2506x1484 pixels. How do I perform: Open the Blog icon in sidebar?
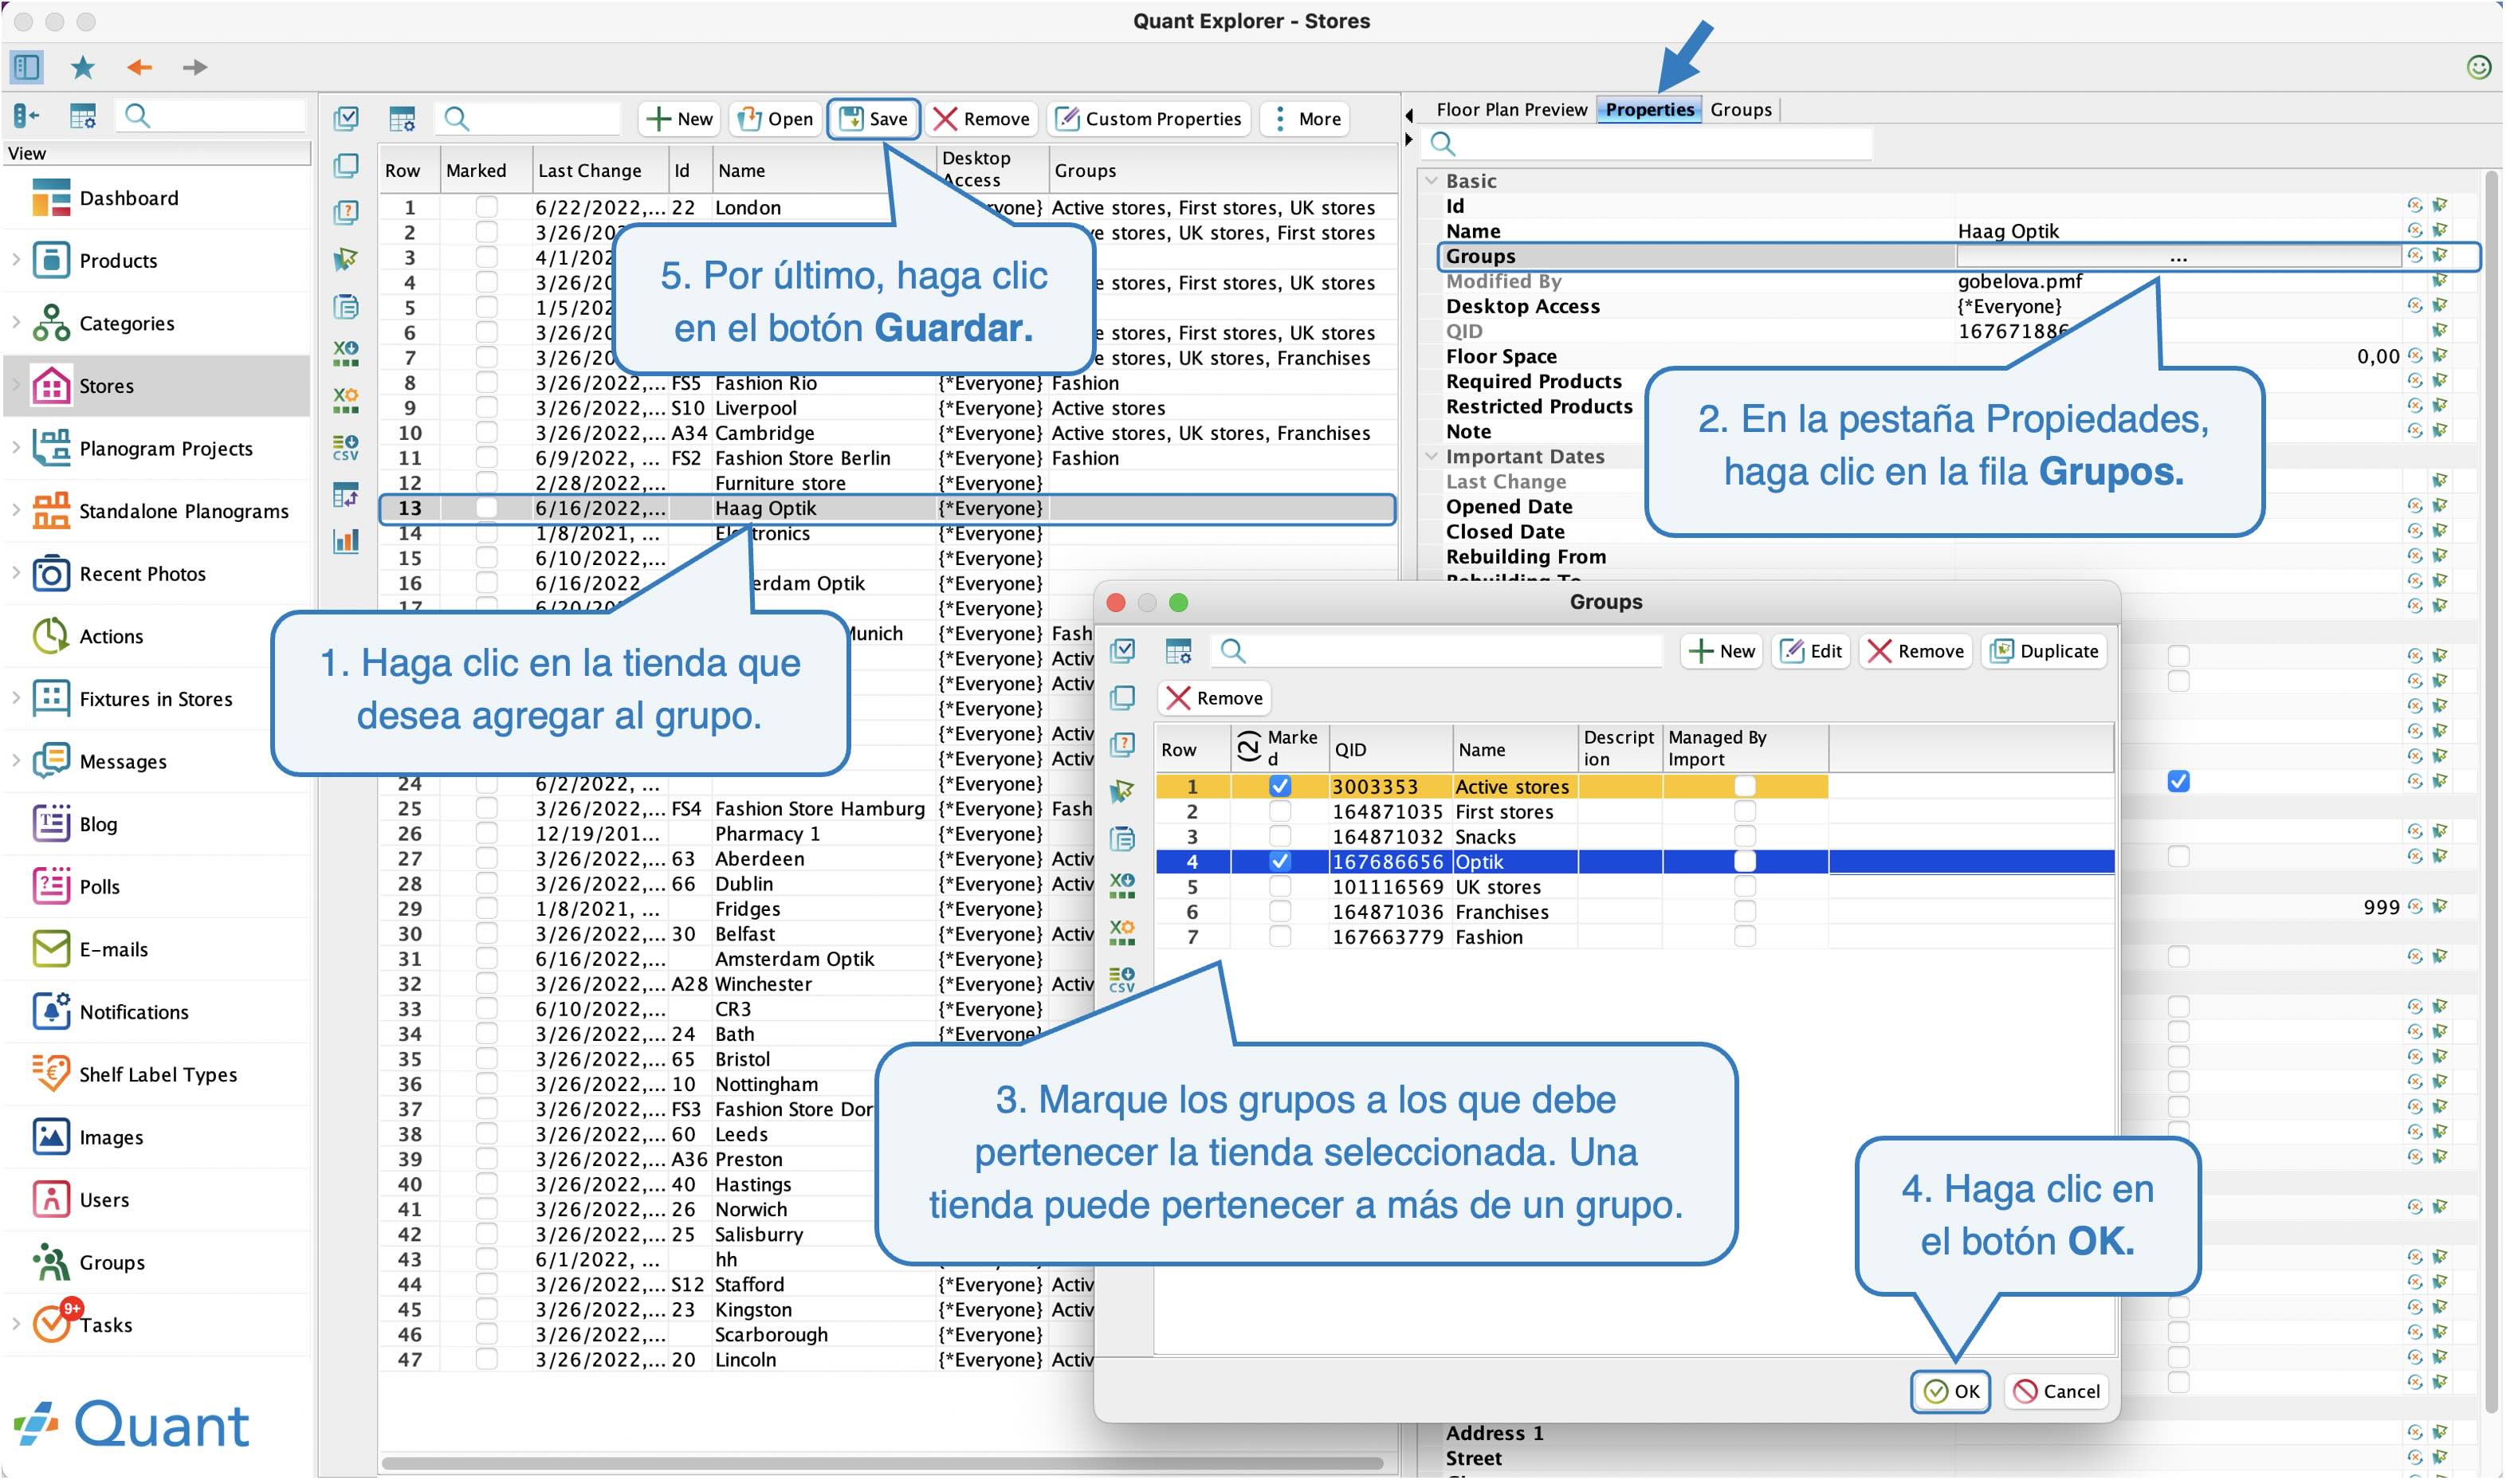pos(51,824)
